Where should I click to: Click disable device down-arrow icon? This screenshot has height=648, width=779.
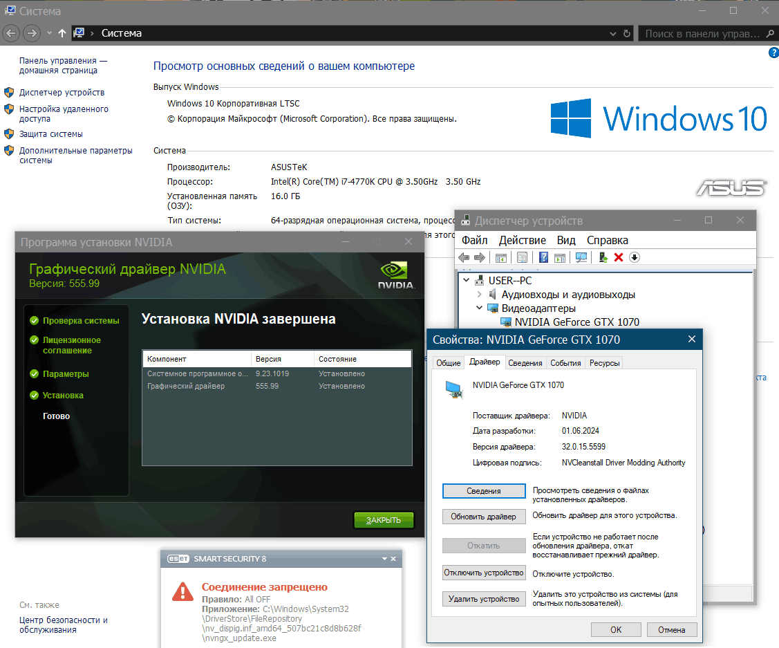tap(635, 257)
